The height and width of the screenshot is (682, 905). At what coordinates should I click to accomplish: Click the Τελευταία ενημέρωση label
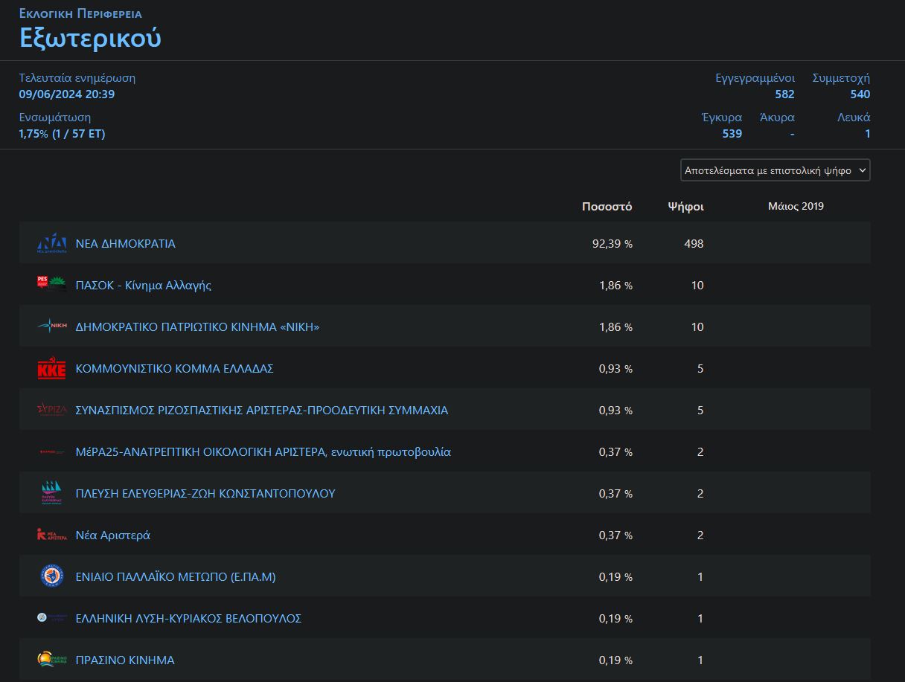coord(77,78)
